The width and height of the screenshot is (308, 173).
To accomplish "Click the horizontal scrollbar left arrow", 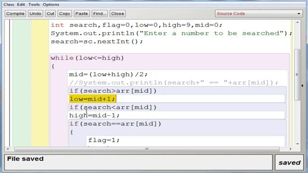I will click(8, 149).
